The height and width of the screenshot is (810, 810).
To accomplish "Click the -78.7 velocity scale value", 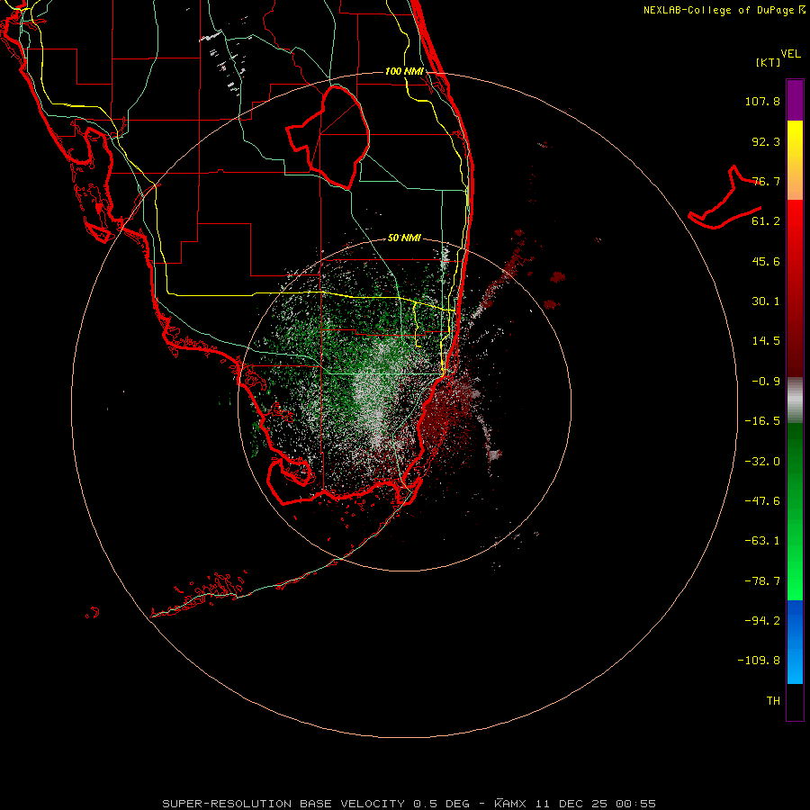I will 762,581.
